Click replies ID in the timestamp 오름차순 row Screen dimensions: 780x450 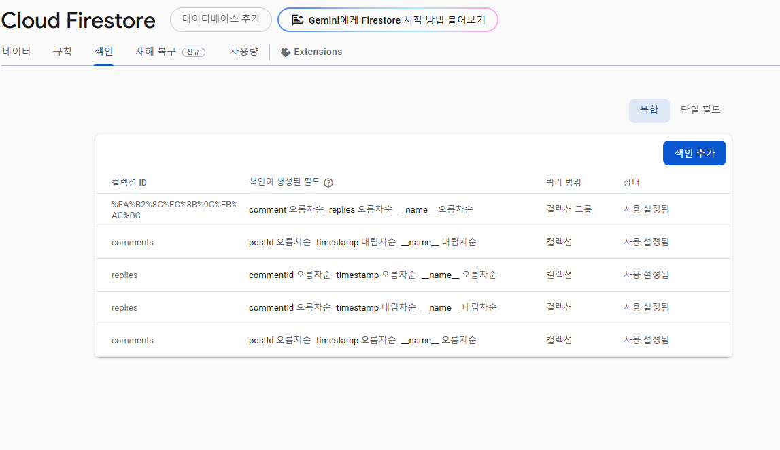(124, 275)
